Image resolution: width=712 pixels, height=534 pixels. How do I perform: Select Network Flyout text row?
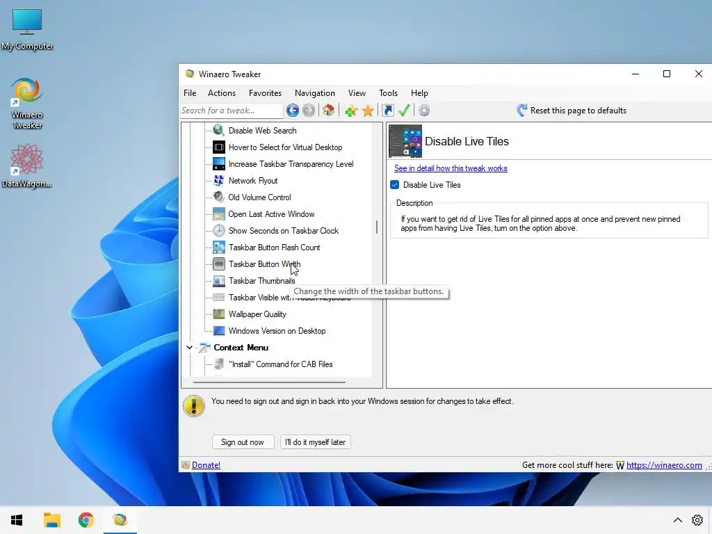tap(253, 181)
